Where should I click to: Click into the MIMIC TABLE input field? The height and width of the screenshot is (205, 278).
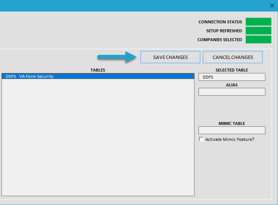(232, 130)
